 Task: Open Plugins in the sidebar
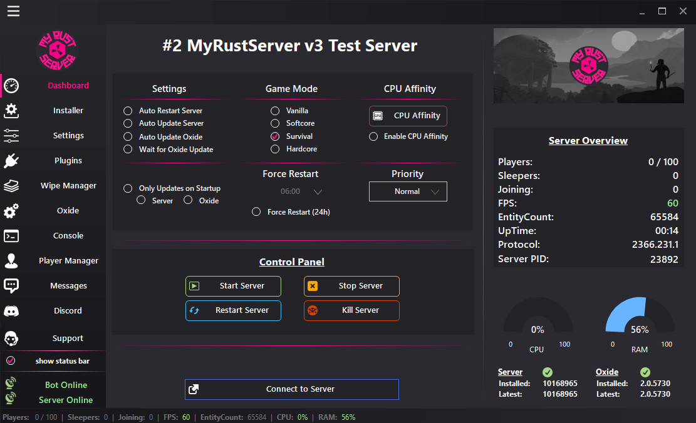tap(68, 161)
